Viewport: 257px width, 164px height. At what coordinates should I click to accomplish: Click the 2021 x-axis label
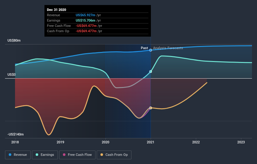pos(151,142)
